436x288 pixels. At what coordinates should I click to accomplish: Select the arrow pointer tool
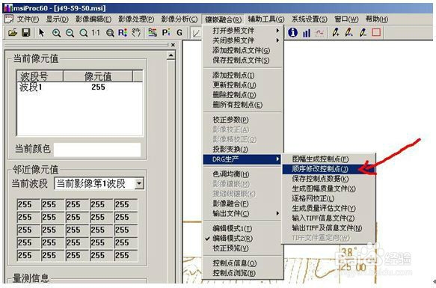[x=41, y=33]
